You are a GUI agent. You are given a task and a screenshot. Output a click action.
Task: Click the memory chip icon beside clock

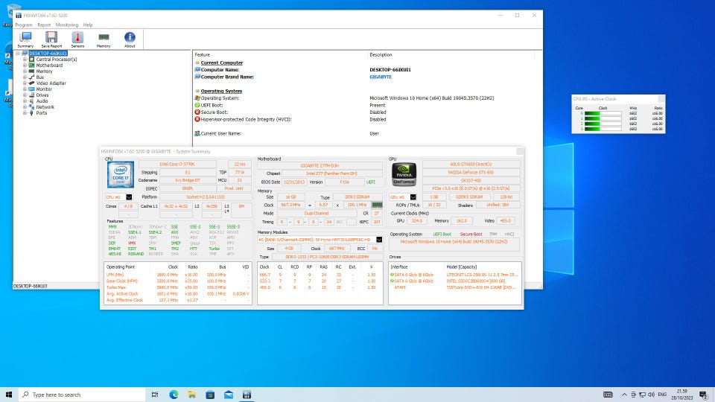point(377,205)
